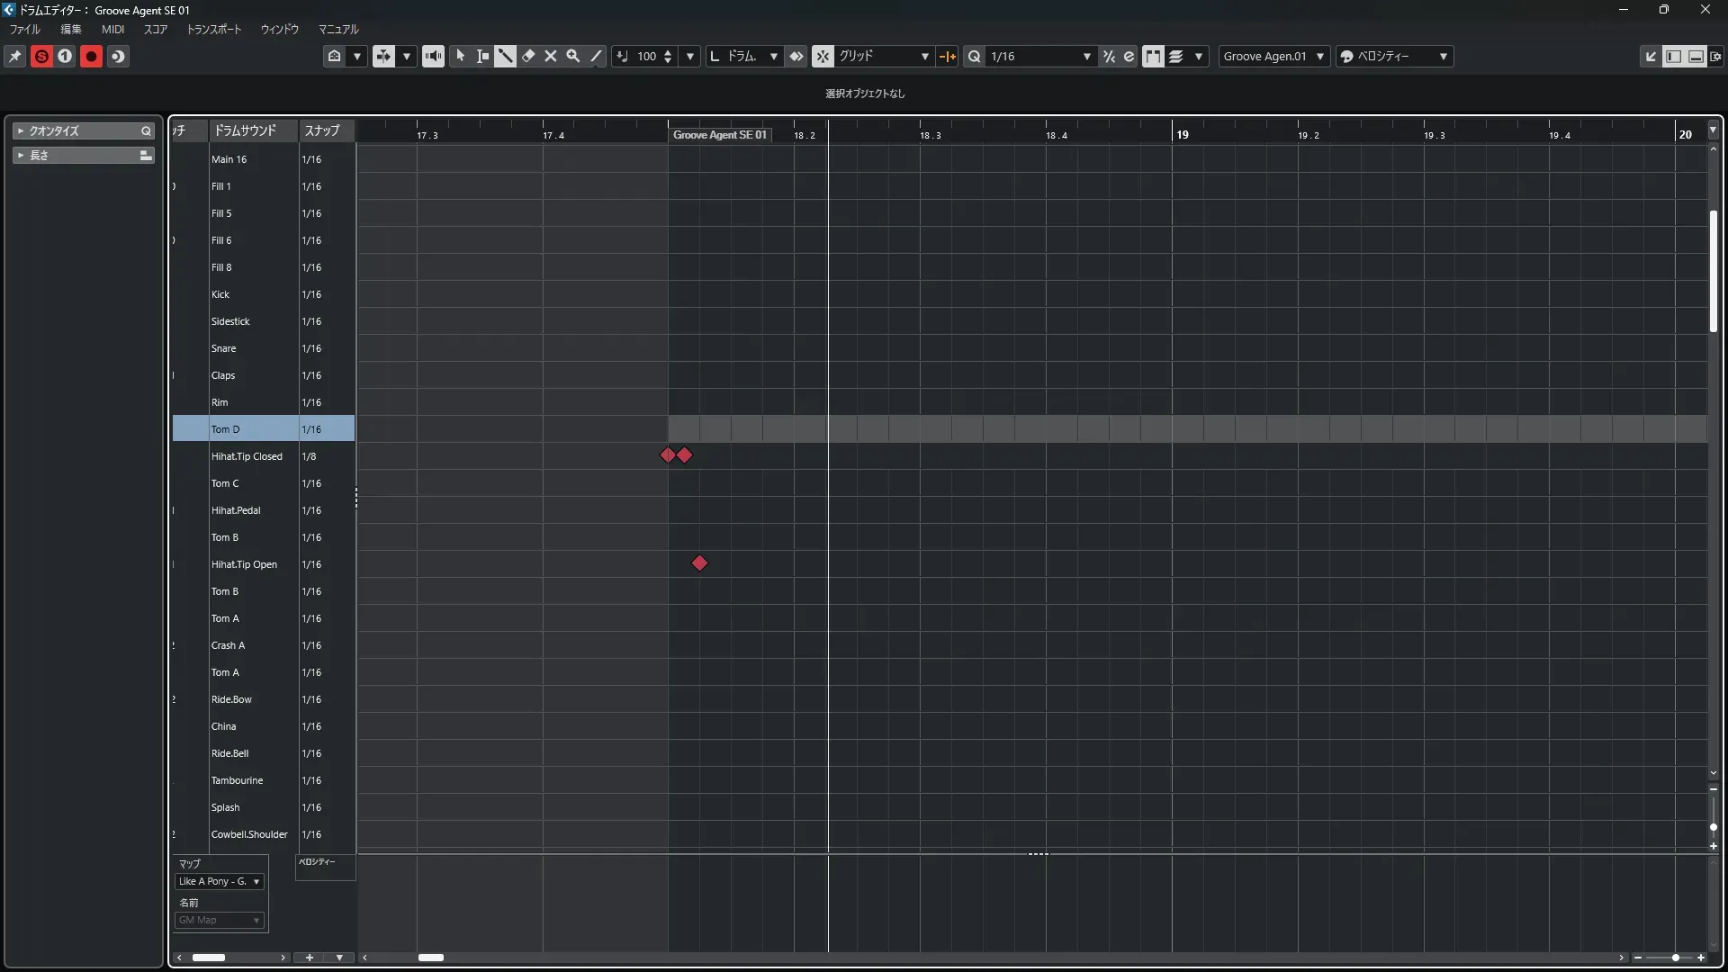Select the Drumstick tool
The height and width of the screenshot is (972, 1728).
(x=505, y=56)
